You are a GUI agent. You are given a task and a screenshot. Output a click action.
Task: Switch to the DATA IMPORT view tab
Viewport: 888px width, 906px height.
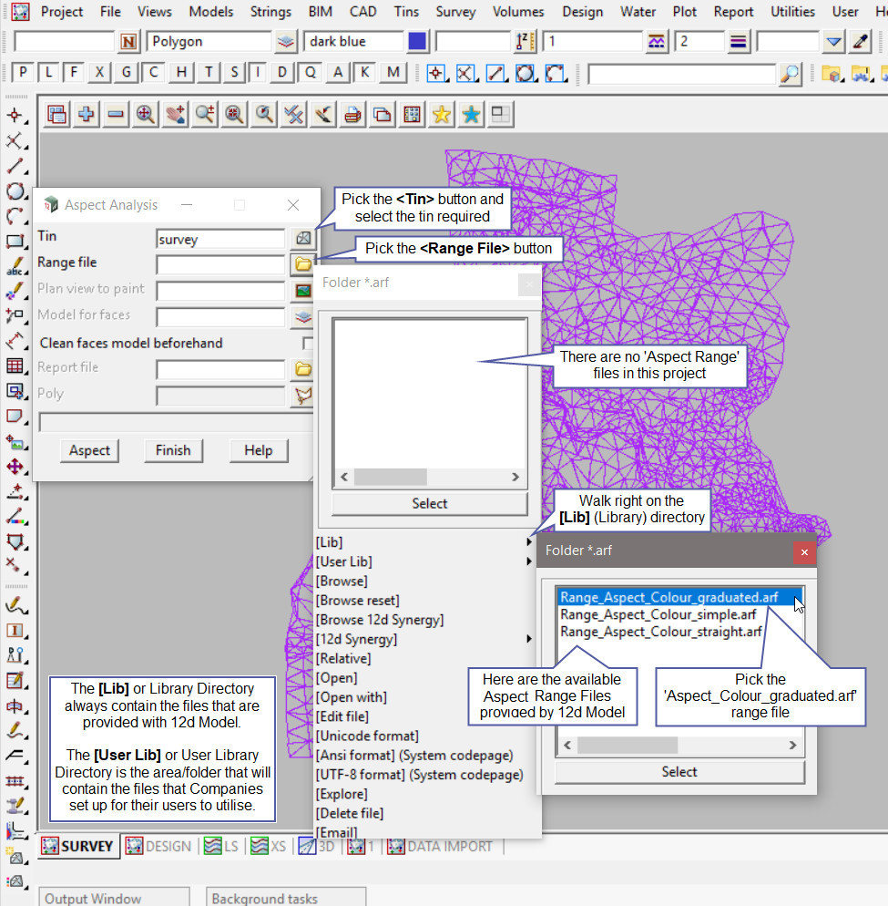(441, 847)
